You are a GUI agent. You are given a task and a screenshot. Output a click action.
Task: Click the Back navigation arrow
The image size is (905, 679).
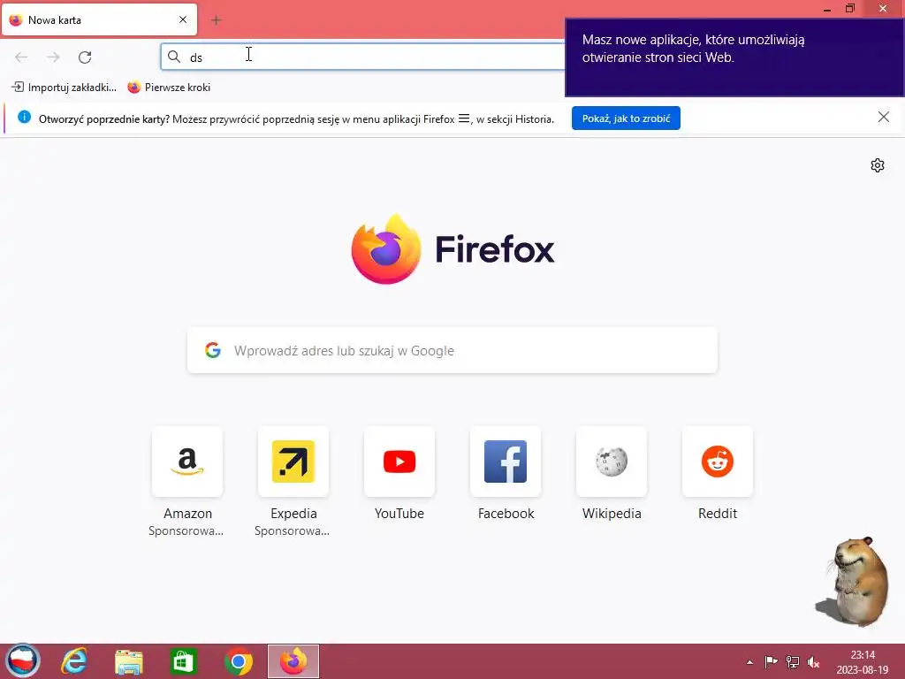tap(21, 57)
